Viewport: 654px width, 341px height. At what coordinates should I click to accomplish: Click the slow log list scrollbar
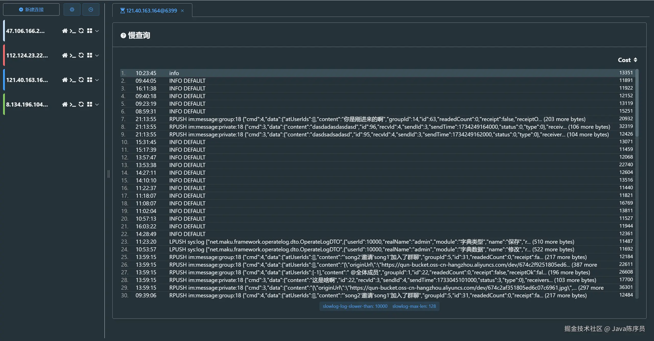click(x=637, y=102)
